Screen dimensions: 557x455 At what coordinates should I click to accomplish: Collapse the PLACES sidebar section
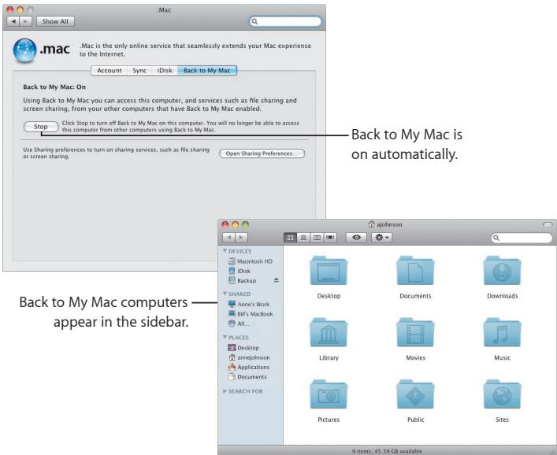225,337
